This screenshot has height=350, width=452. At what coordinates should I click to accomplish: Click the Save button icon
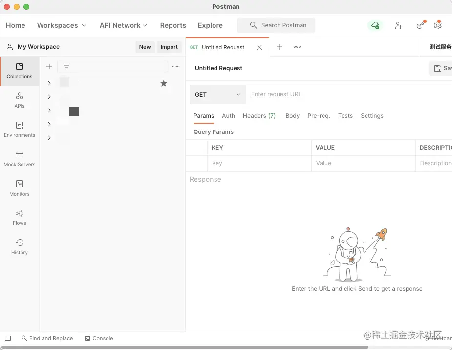[x=438, y=68]
